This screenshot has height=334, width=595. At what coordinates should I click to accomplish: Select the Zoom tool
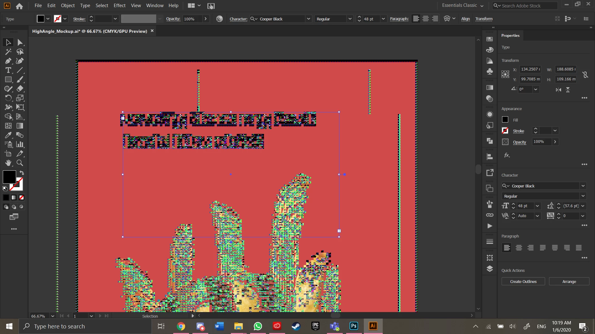(20, 163)
